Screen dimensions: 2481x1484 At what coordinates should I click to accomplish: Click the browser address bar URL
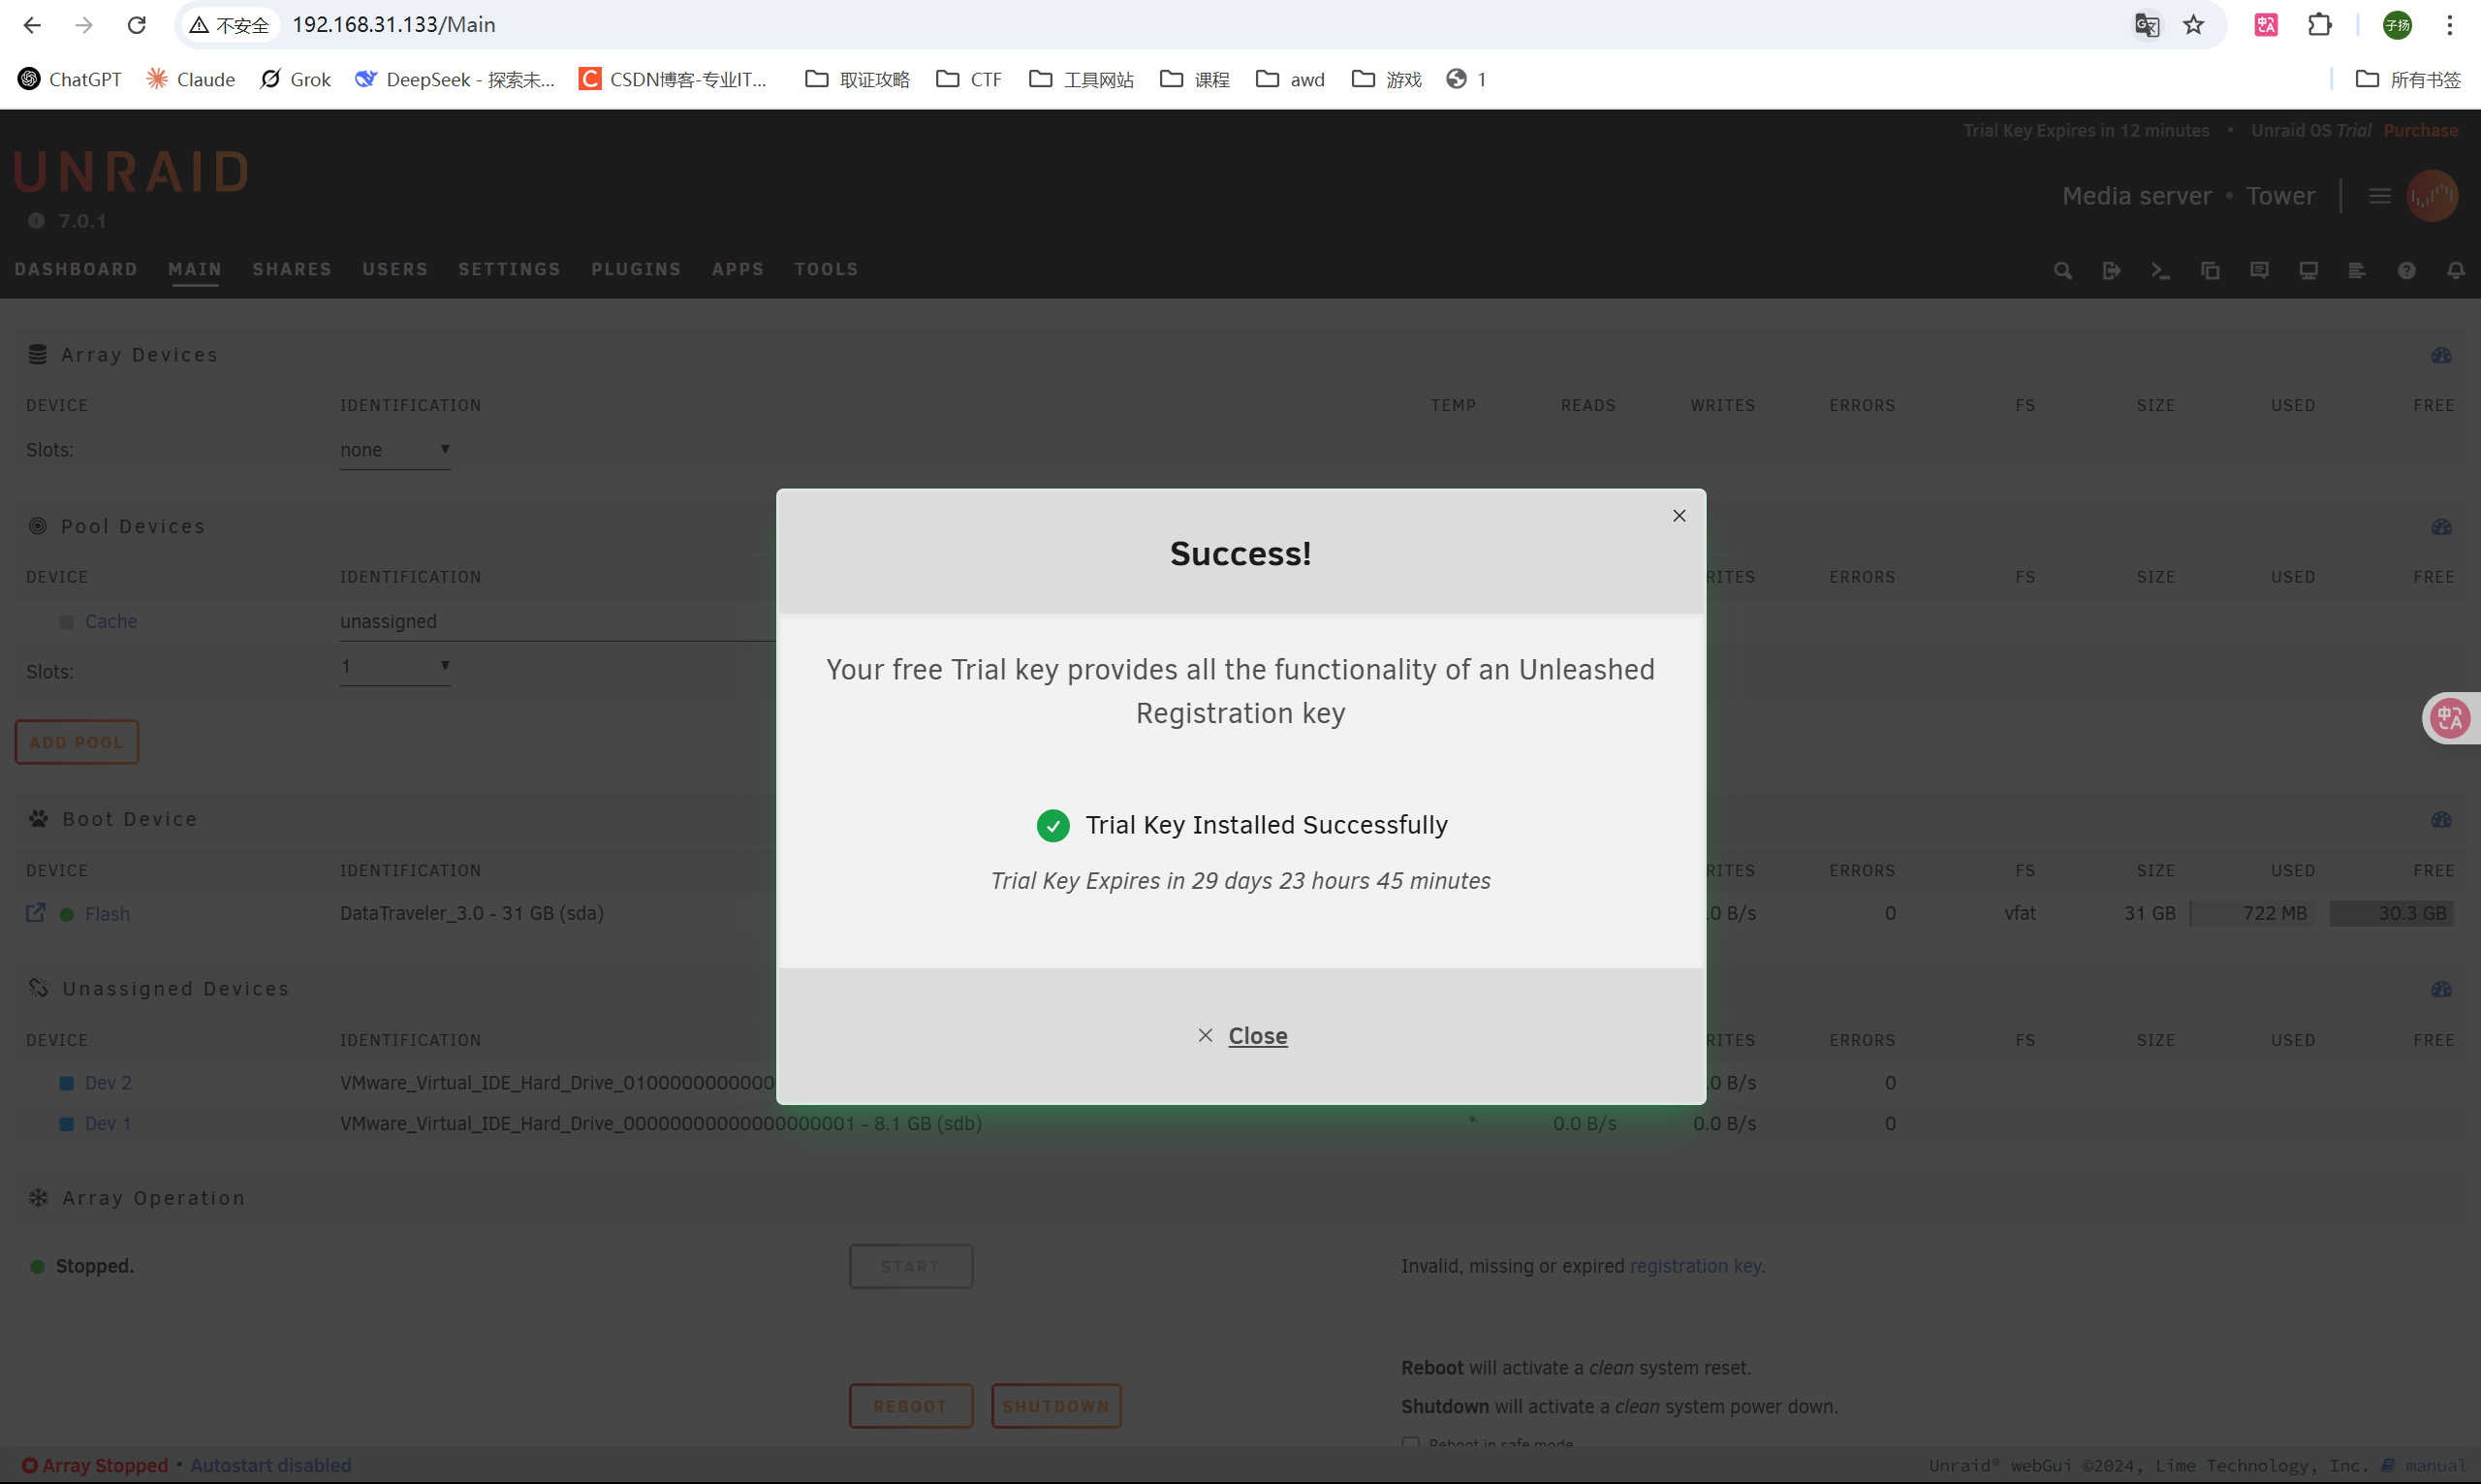click(x=393, y=25)
